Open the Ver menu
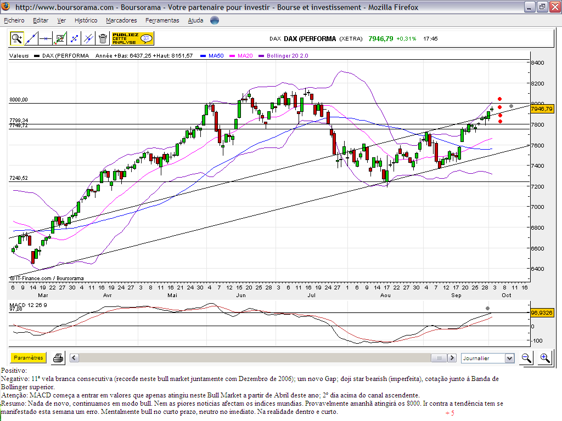 (x=61, y=20)
